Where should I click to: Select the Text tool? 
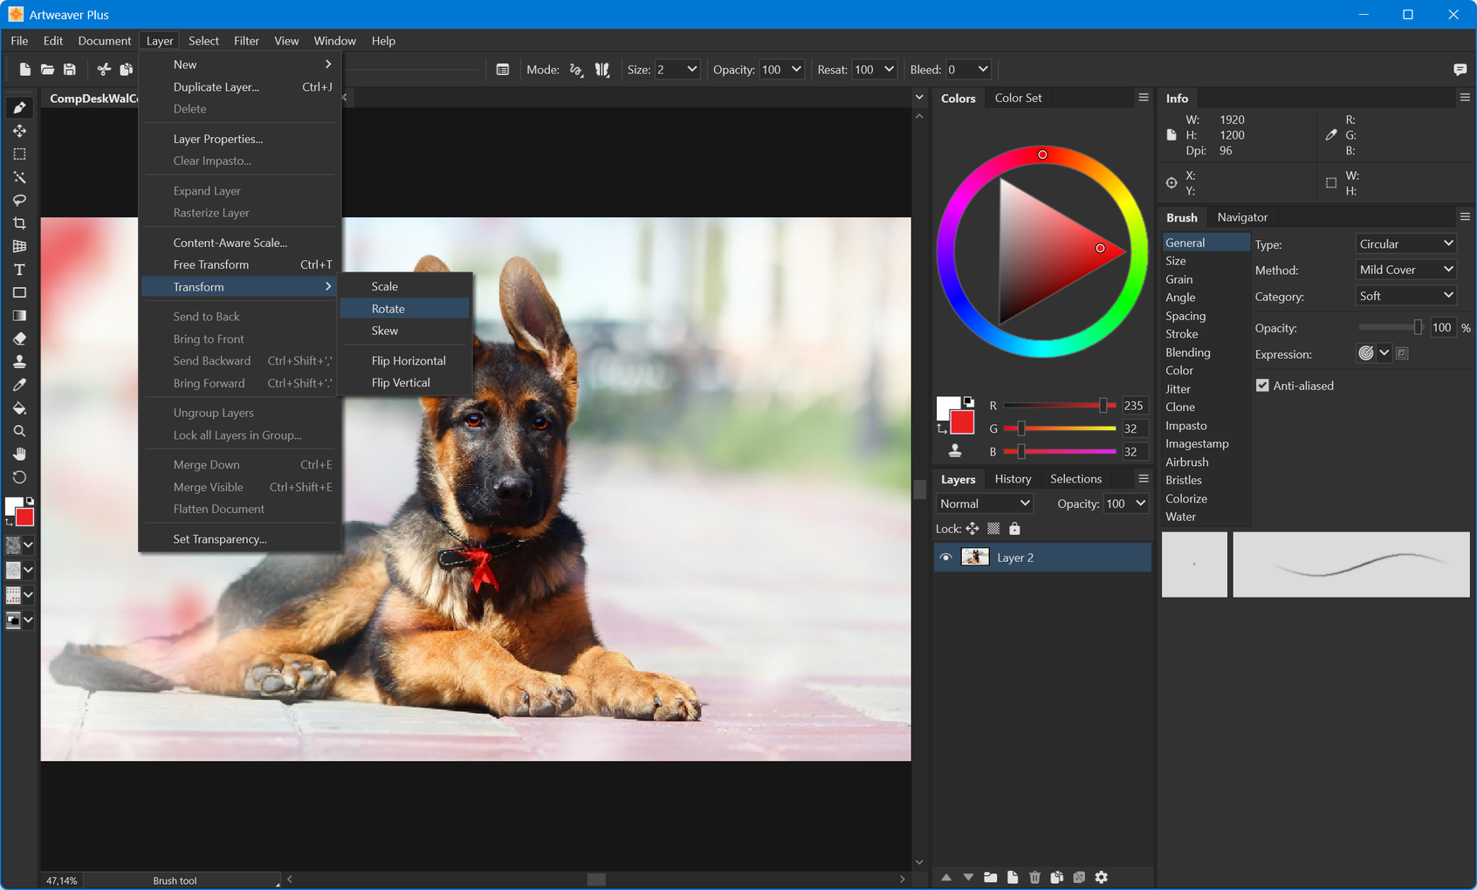19,270
